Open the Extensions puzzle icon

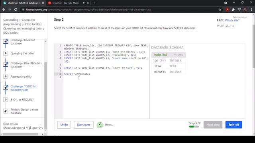pos(233,10)
